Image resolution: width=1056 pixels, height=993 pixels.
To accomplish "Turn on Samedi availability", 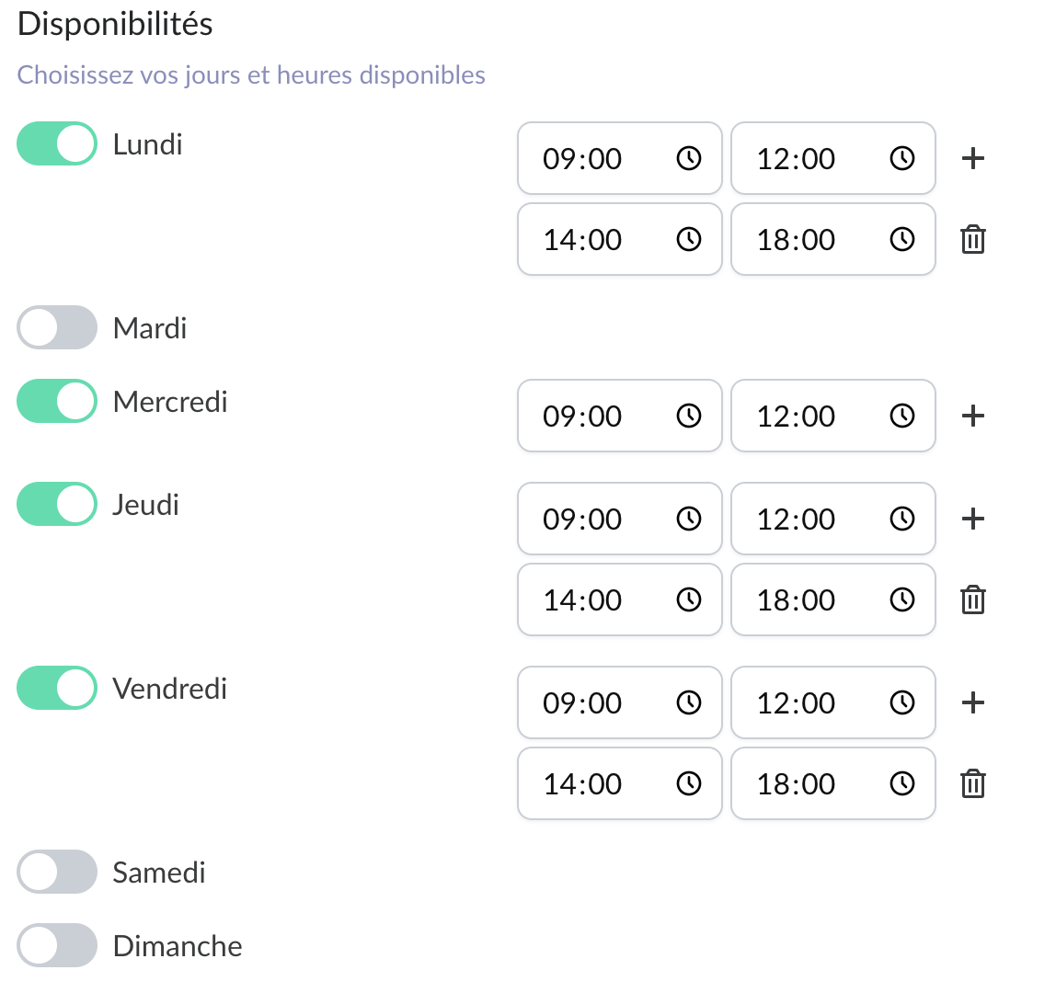I will [x=57, y=873].
